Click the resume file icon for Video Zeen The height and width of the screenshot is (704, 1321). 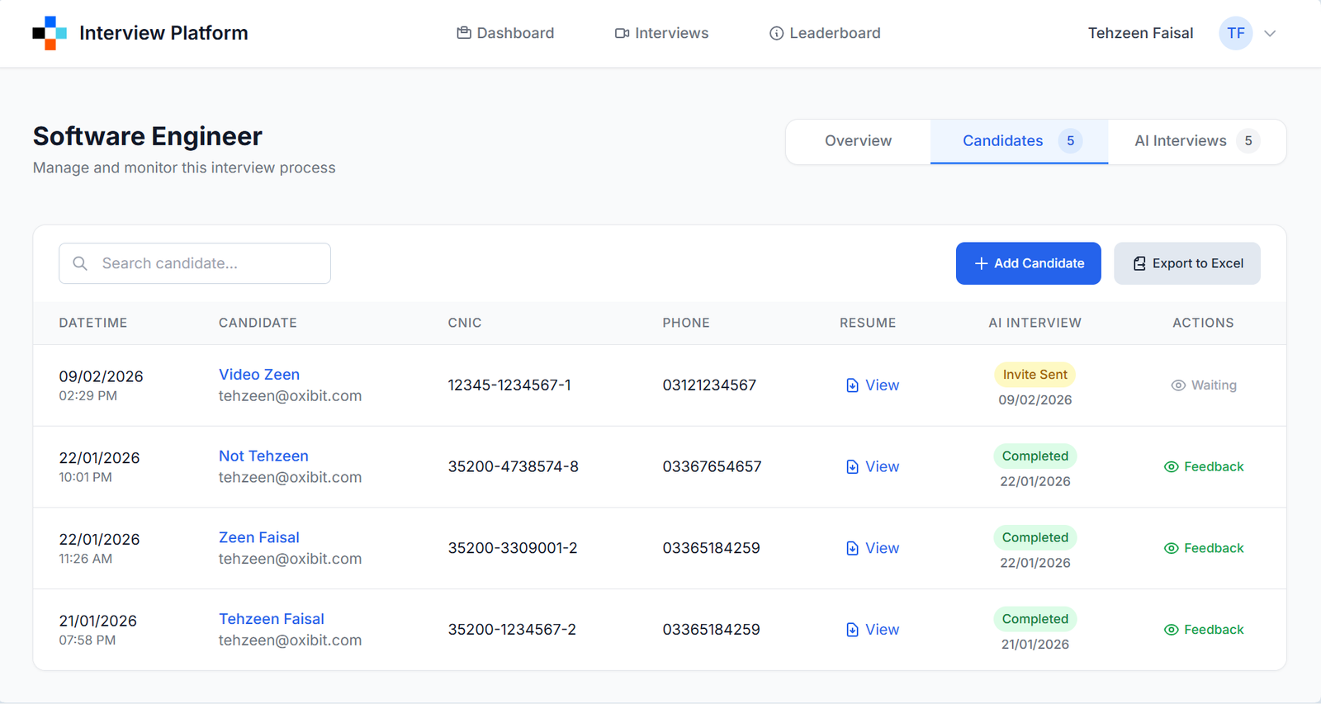(x=852, y=385)
